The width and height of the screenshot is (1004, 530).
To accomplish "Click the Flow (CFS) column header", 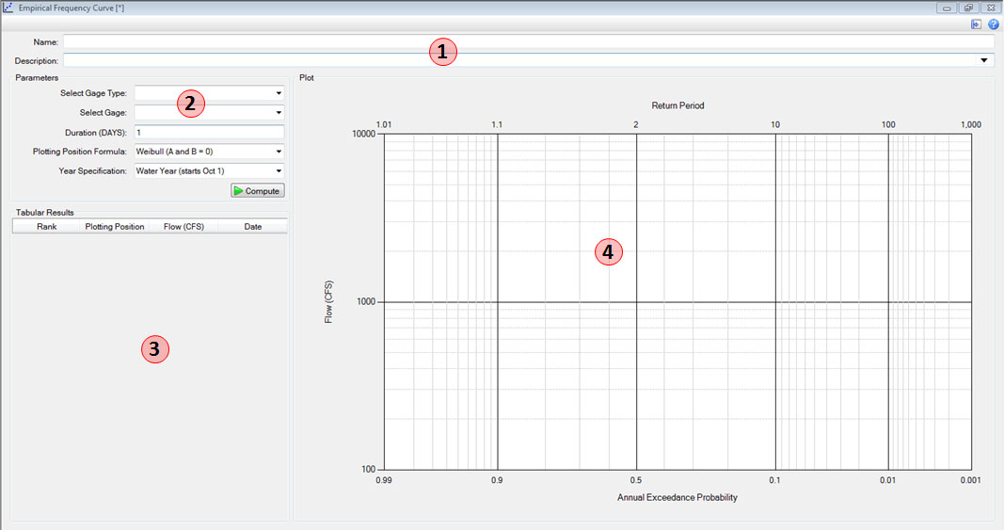I will [x=183, y=226].
